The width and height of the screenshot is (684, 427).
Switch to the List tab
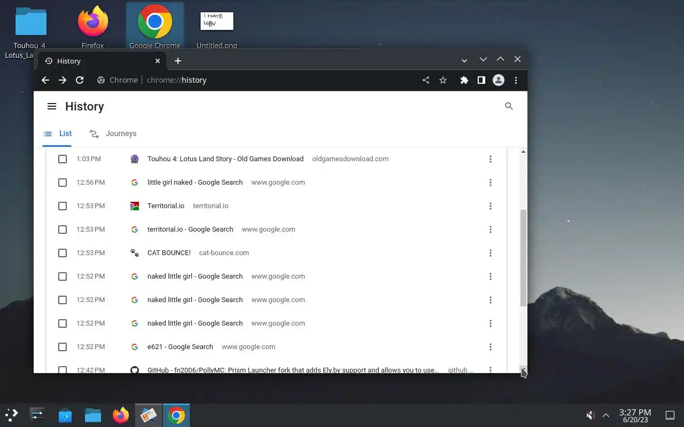(x=58, y=133)
